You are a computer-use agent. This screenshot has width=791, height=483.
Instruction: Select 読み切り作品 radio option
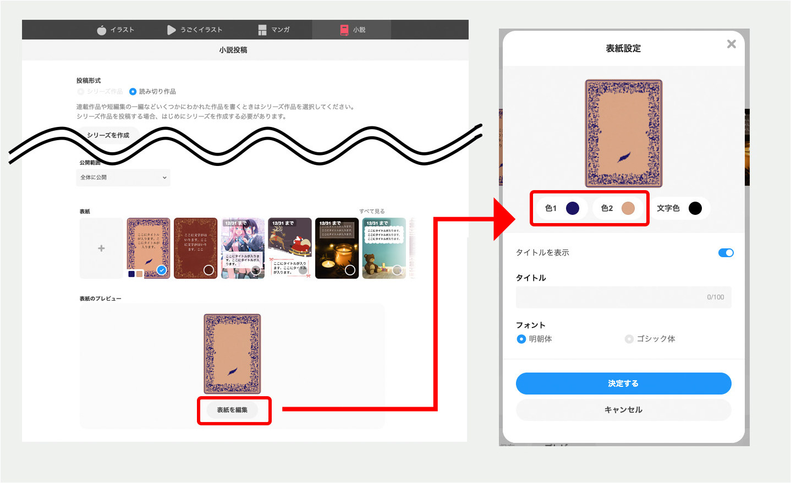133,92
